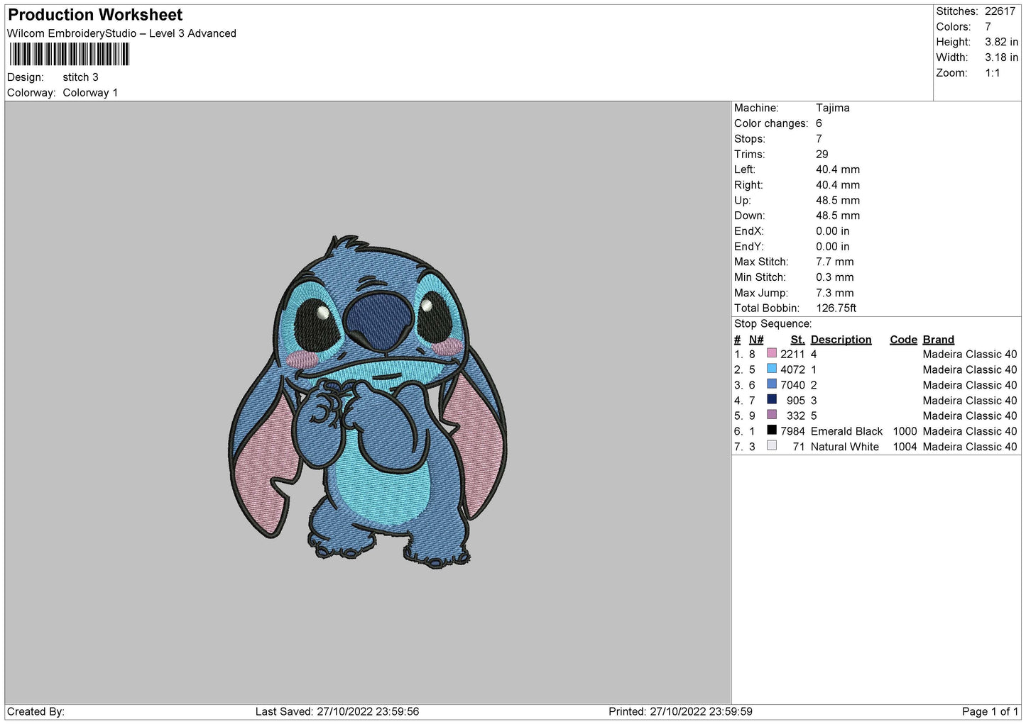Click the height value '3.82 in'

(1001, 42)
